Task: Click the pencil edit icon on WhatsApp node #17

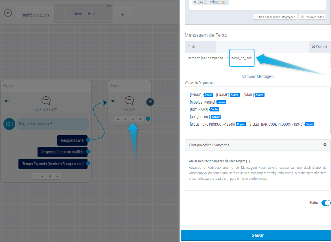Action: (133, 119)
